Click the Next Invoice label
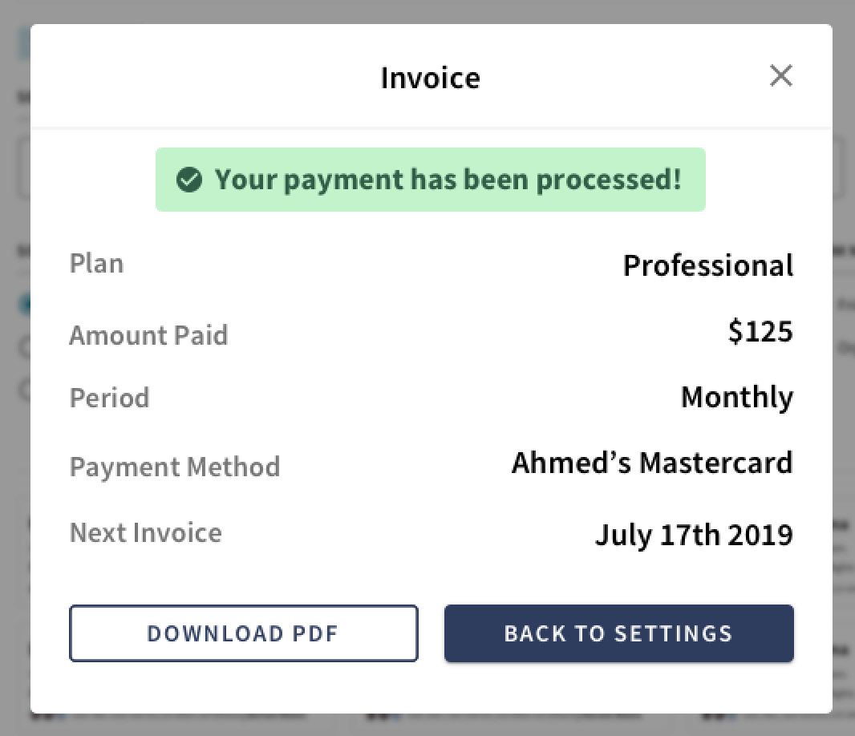855x736 pixels. [145, 532]
